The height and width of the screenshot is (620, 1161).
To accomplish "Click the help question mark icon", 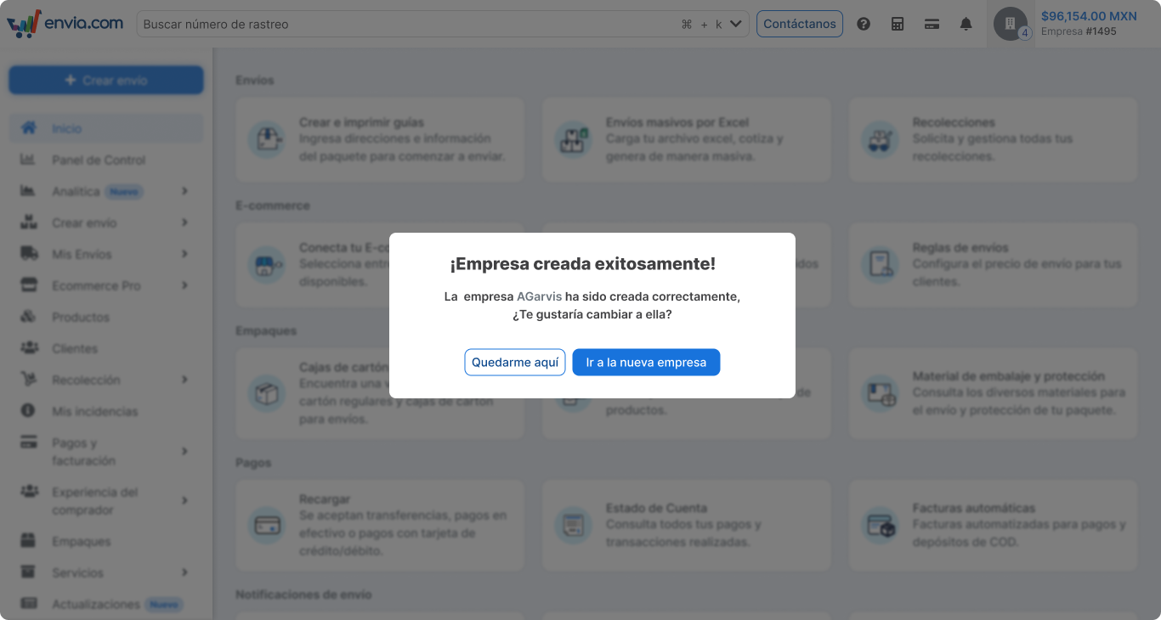I will click(x=864, y=24).
